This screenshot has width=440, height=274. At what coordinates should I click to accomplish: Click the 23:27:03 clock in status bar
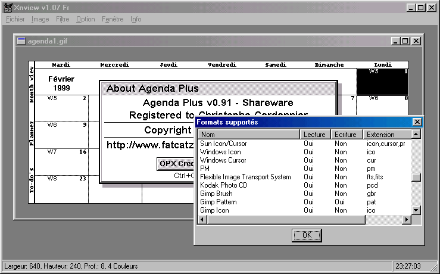[x=408, y=266]
